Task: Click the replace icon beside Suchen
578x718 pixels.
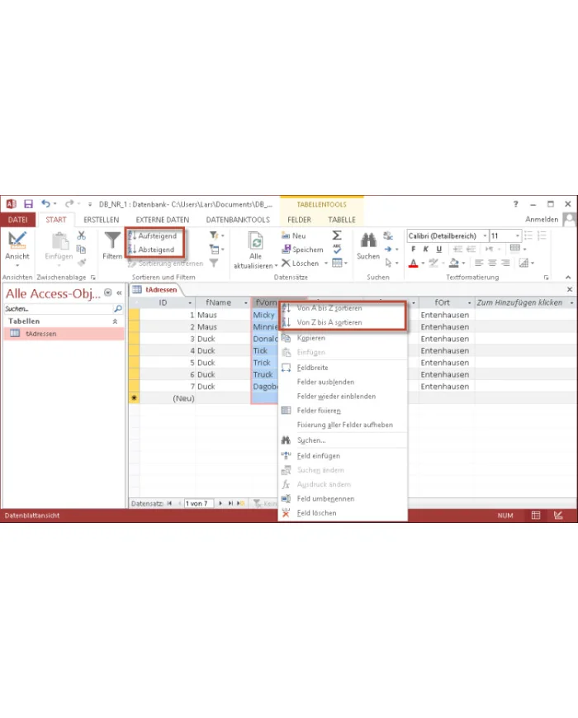Action: tap(388, 235)
